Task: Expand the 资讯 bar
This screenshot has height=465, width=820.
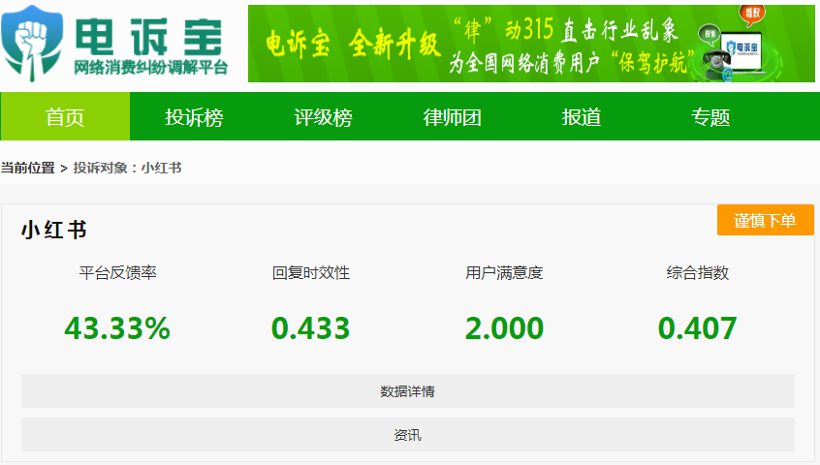Action: click(x=408, y=435)
